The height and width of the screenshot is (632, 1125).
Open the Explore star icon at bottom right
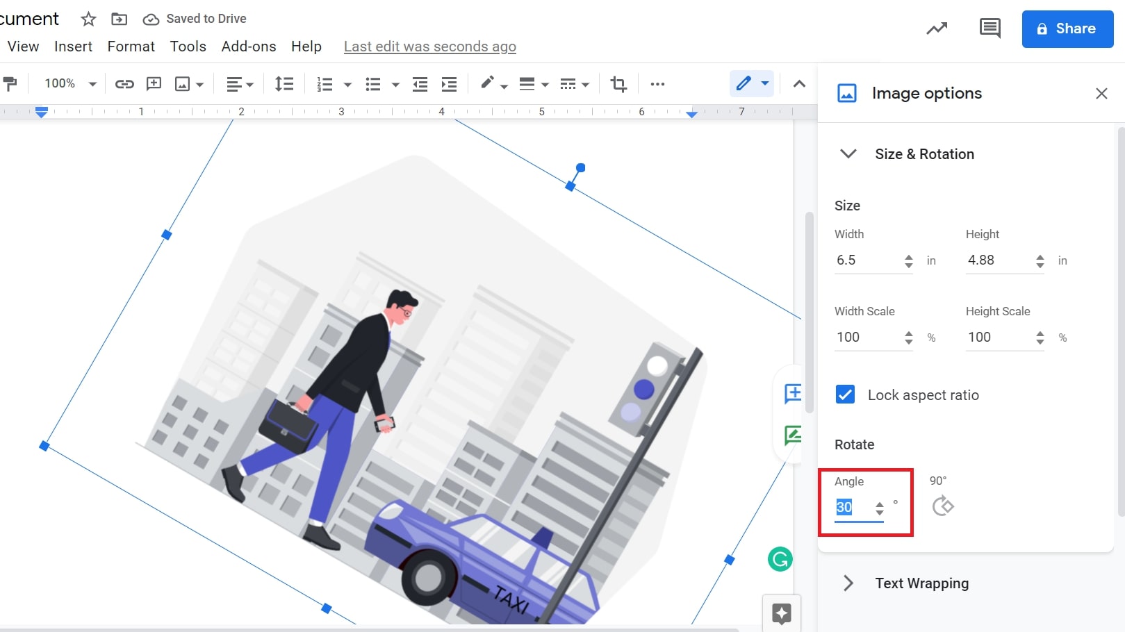pyautogui.click(x=782, y=614)
